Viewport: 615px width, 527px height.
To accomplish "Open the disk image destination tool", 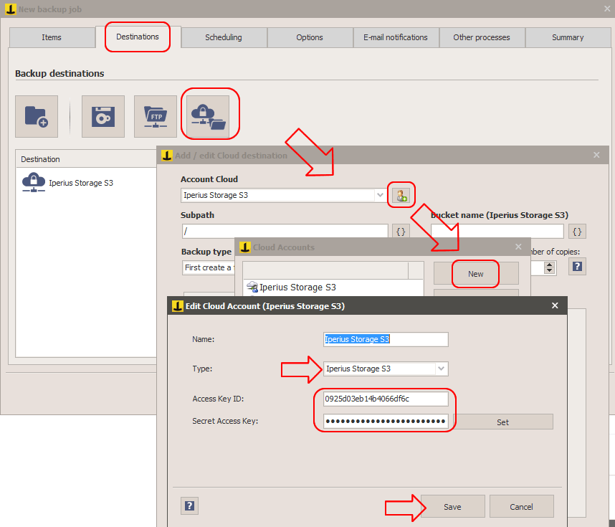I will pos(102,116).
